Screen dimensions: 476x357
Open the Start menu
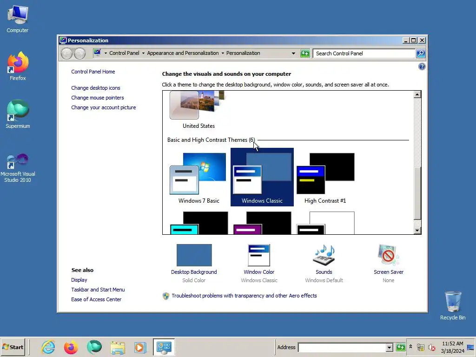(x=13, y=347)
